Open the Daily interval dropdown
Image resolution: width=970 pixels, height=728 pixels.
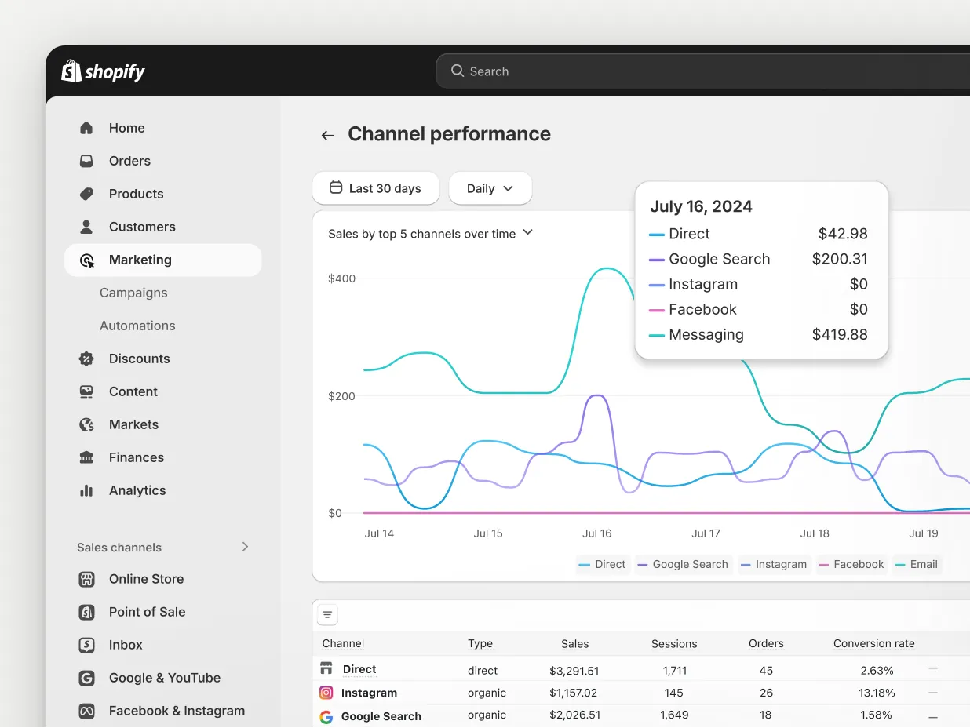pyautogui.click(x=490, y=188)
